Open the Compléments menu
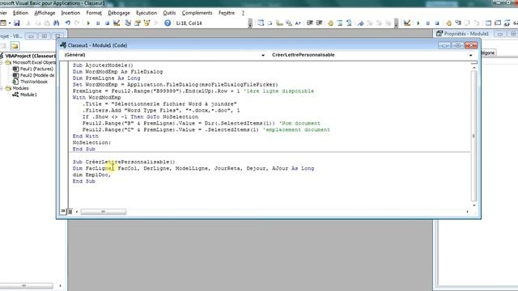This screenshot has height=291, width=518. click(x=197, y=13)
